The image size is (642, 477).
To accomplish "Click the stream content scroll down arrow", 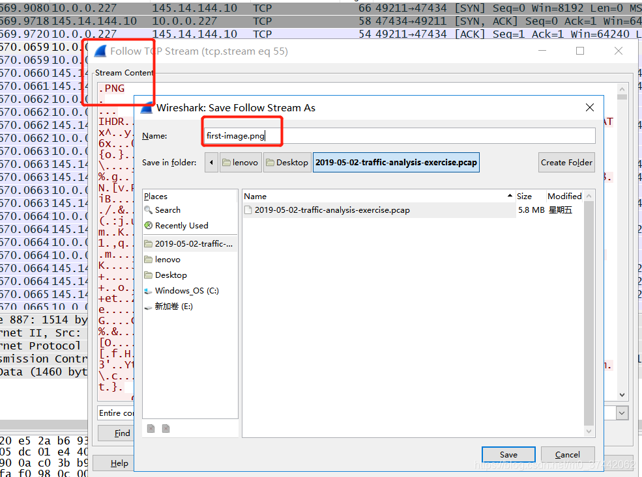I will click(622, 395).
